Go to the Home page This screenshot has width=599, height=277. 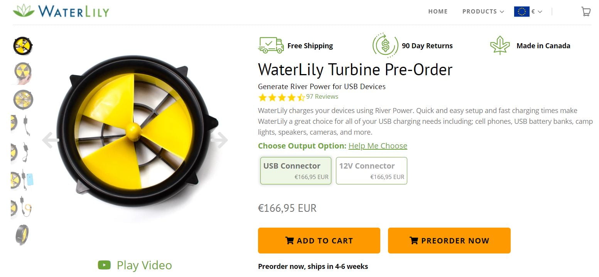click(x=438, y=12)
